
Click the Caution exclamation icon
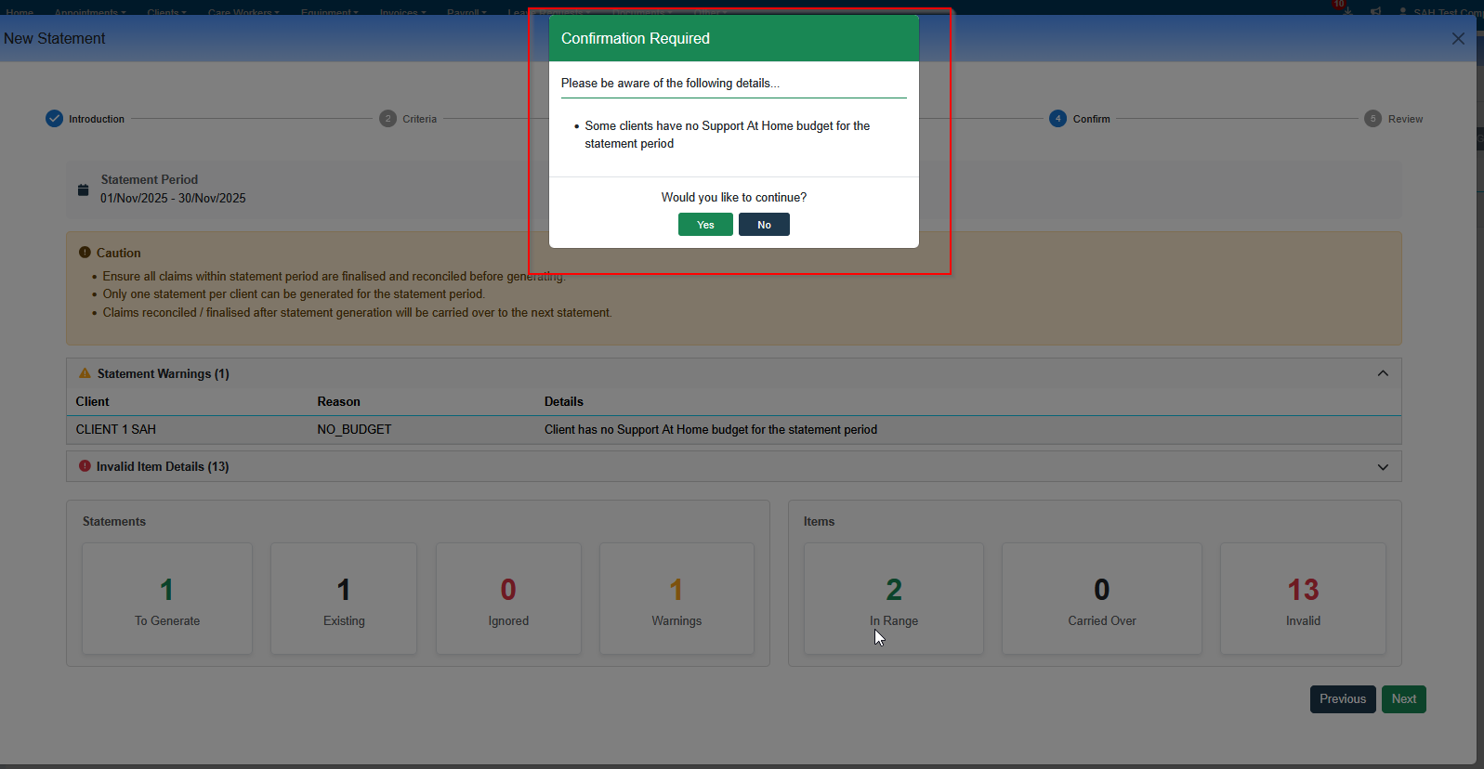(85, 253)
